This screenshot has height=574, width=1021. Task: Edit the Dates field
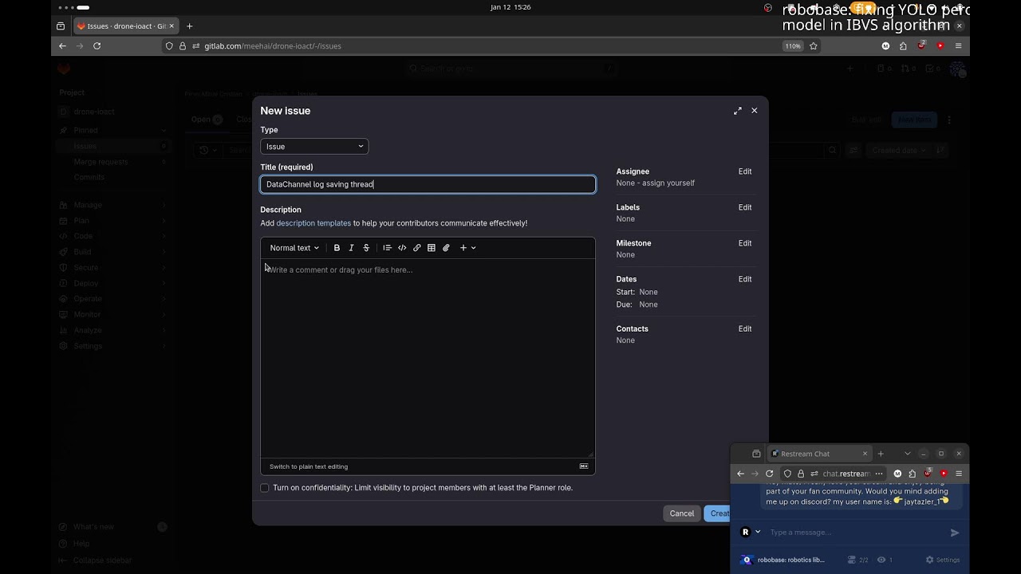745,279
